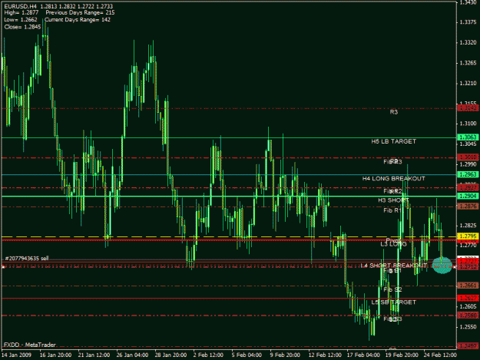Select the 'H5 LB TARGET' level label
The height and width of the screenshot is (360, 480).
394,141
